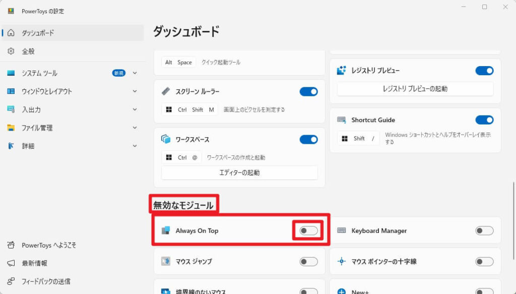Click the Advanced (詳細) sidebar icon
The image size is (516, 294).
pos(11,146)
